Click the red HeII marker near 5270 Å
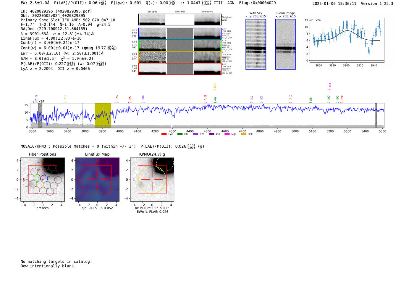This screenshot has width=414, height=282. [342, 99]
